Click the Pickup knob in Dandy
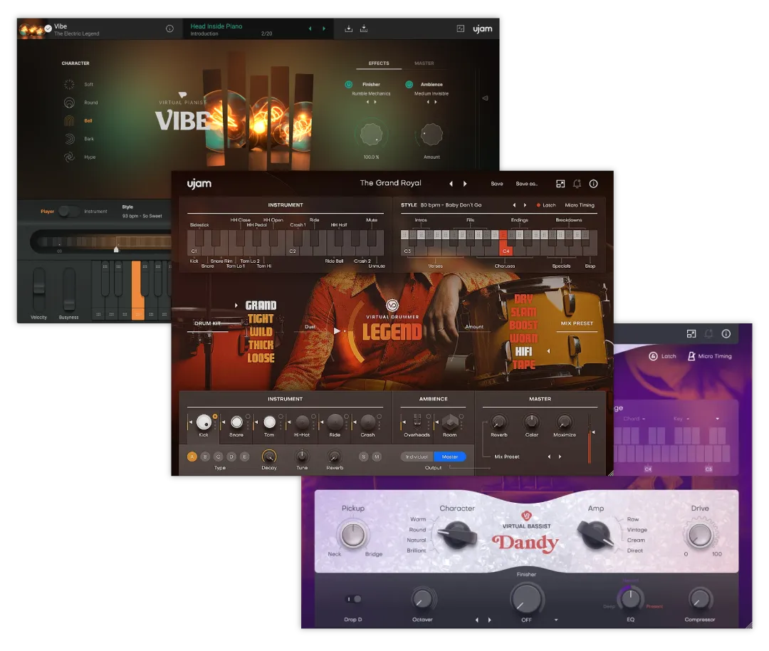The height and width of the screenshot is (651, 769). [353, 535]
